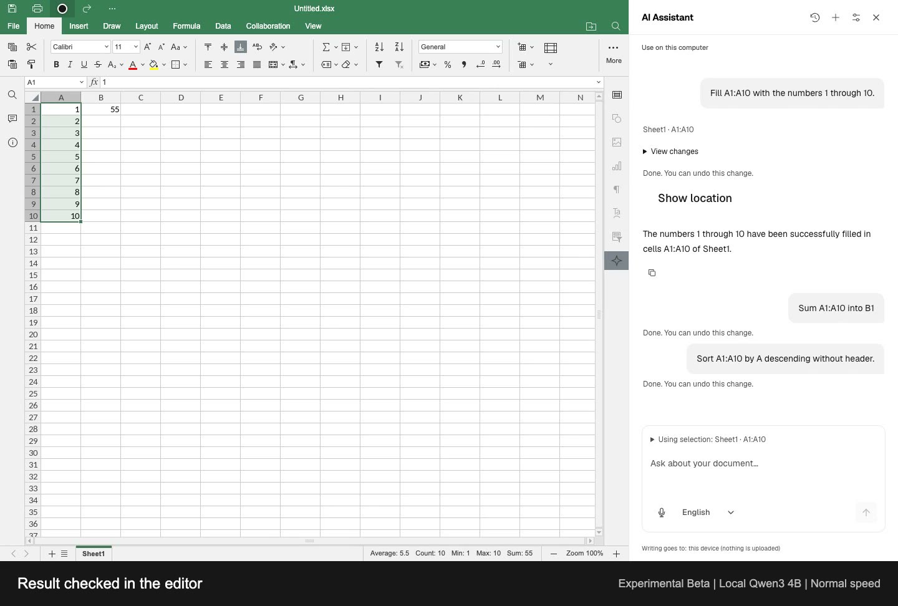Click the Decrease decimal icon
Viewport: 898px width, 606px height.
coord(480,64)
